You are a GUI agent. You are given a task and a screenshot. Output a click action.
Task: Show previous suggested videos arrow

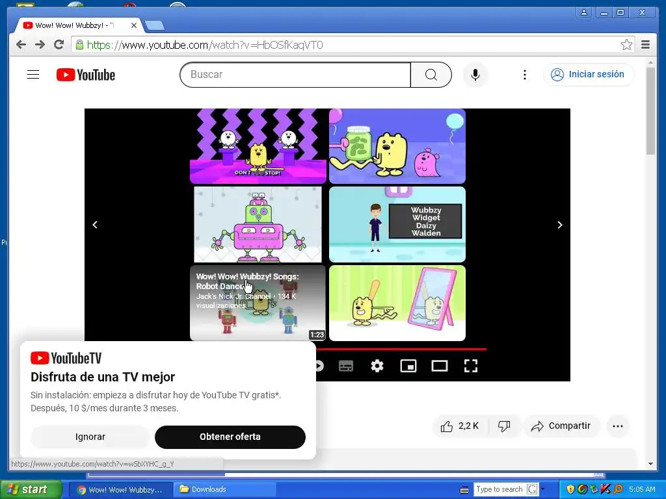pos(95,225)
